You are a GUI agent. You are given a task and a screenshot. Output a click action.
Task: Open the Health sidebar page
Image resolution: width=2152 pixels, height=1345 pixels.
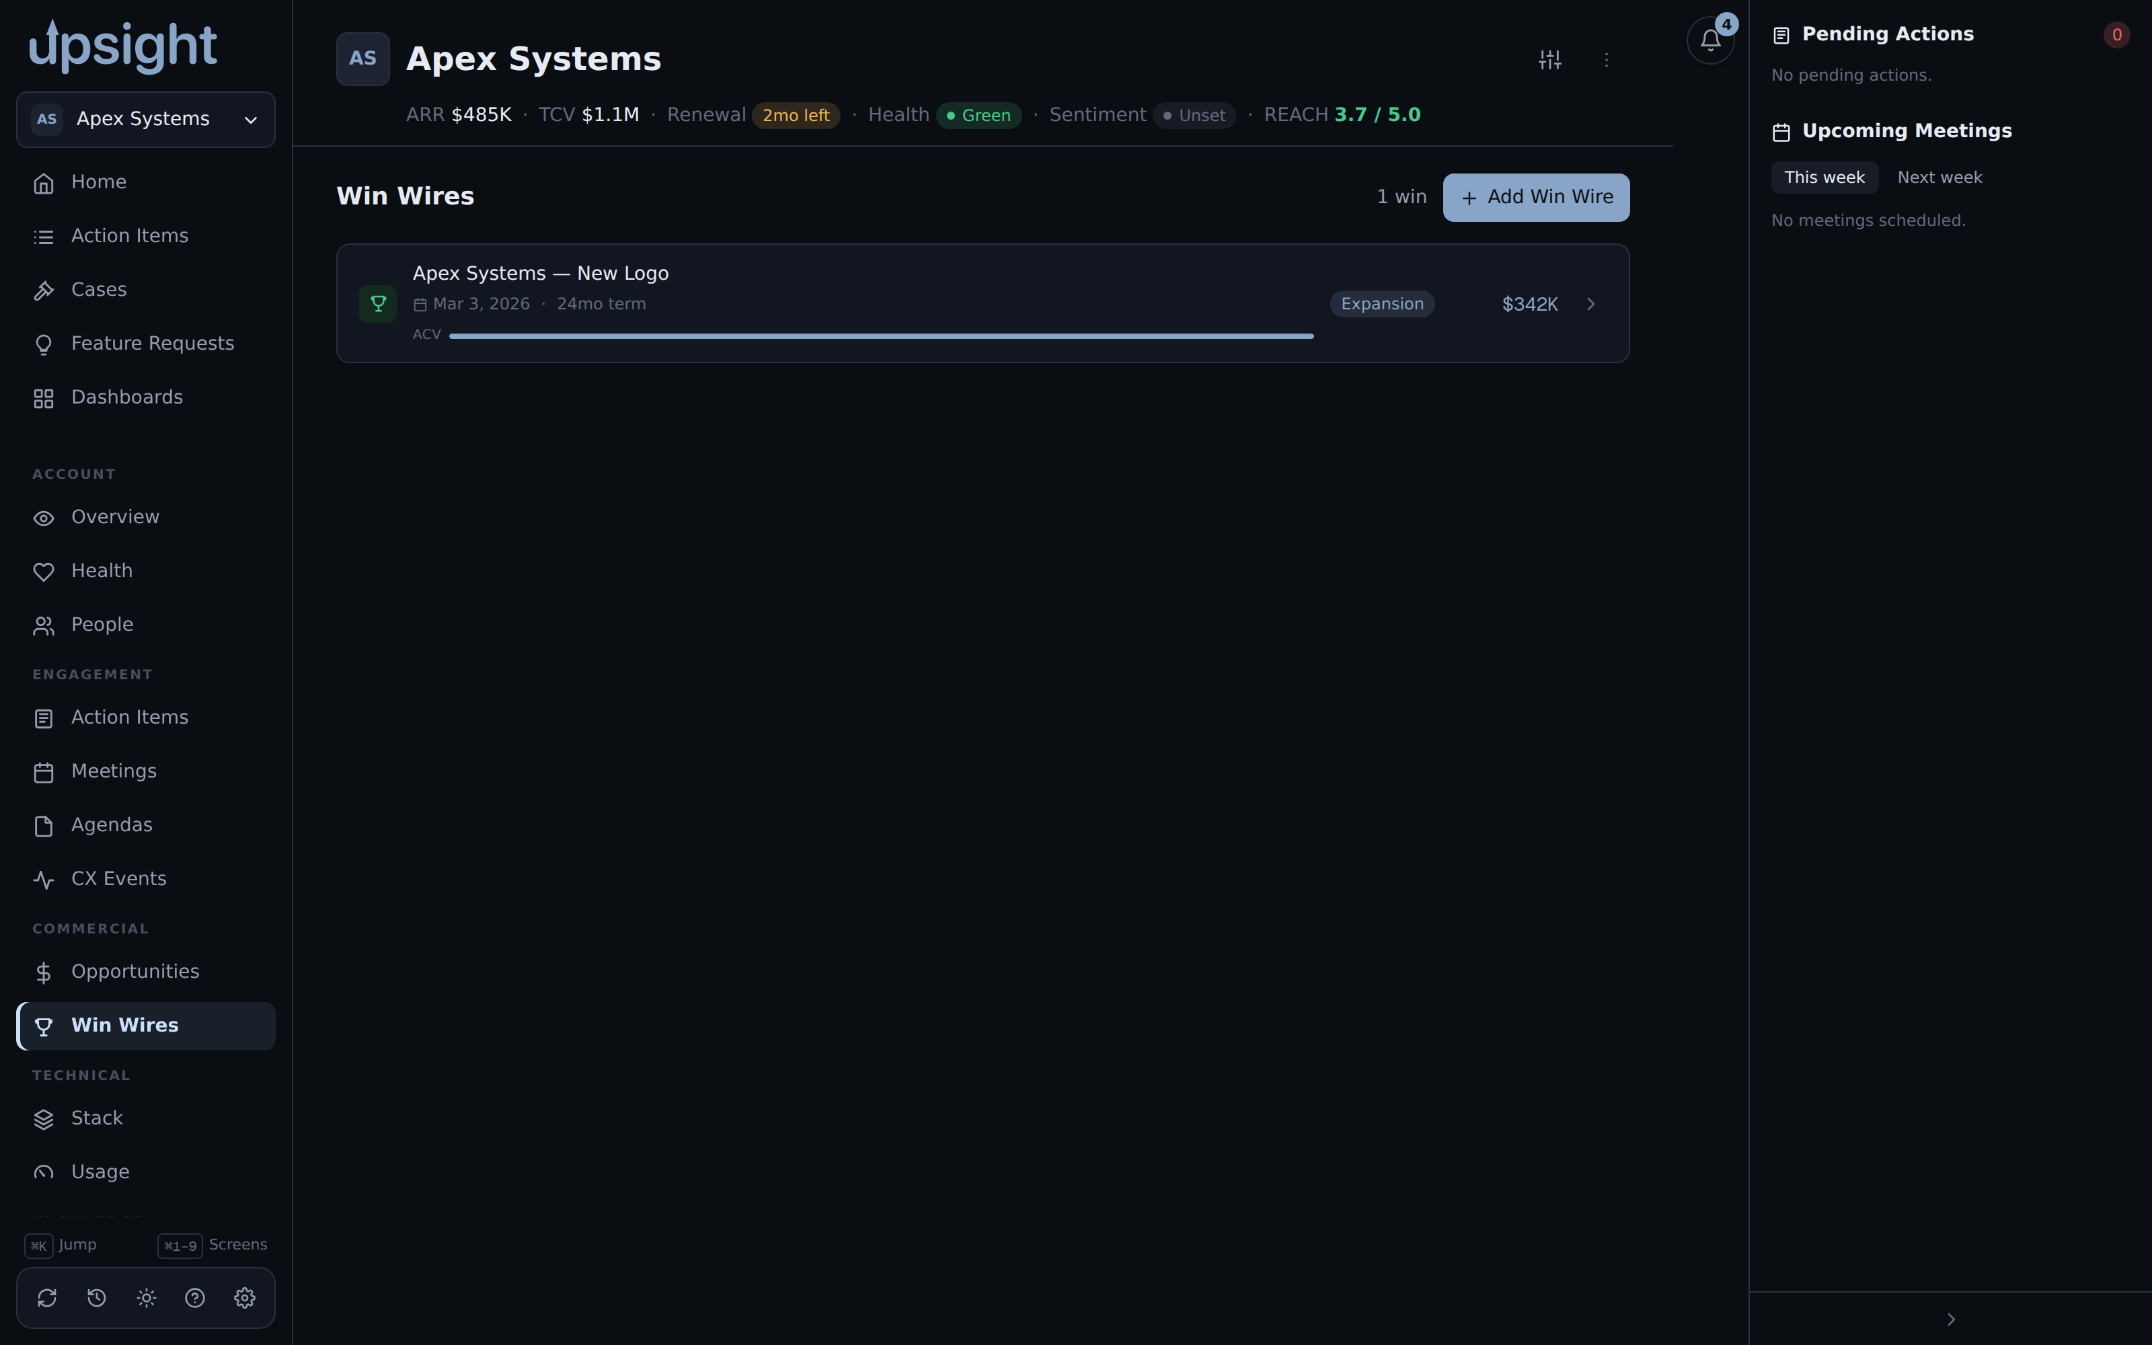pos(146,571)
